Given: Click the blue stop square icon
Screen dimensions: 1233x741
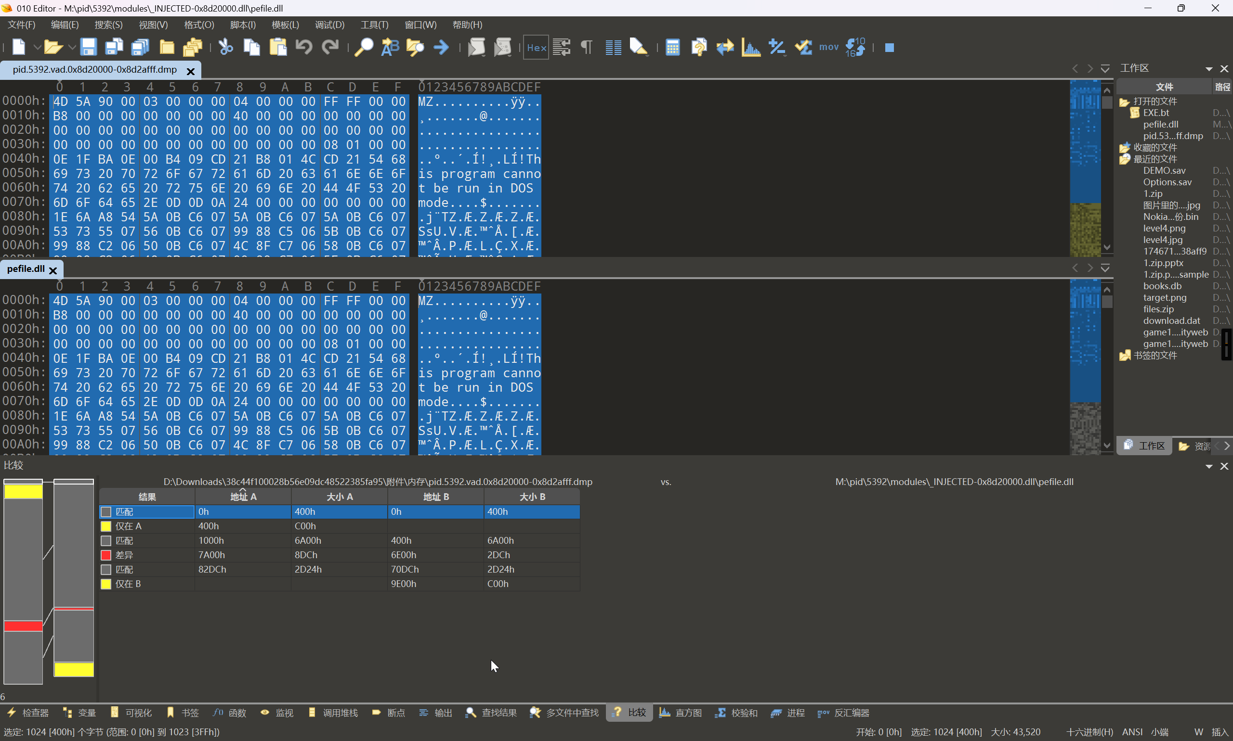Looking at the screenshot, I should [x=889, y=48].
